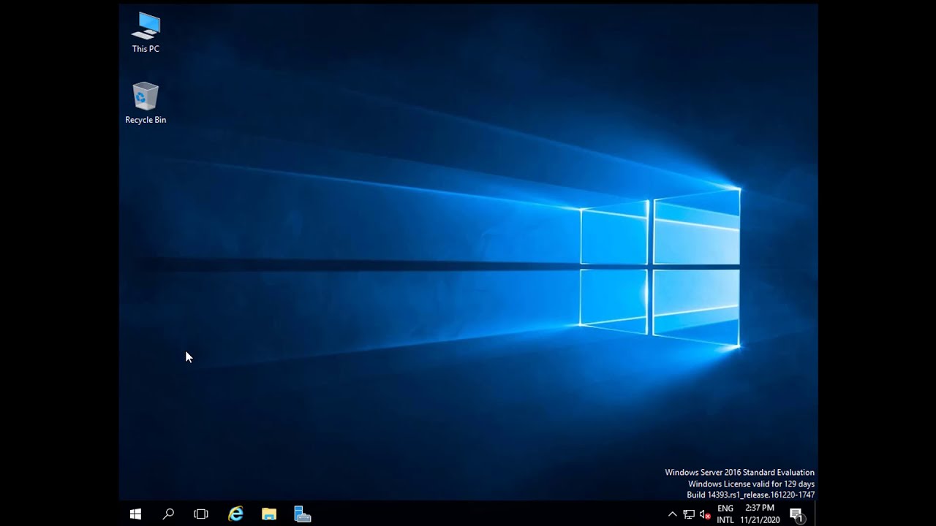Open Server Manager from the taskbar

[303, 514]
